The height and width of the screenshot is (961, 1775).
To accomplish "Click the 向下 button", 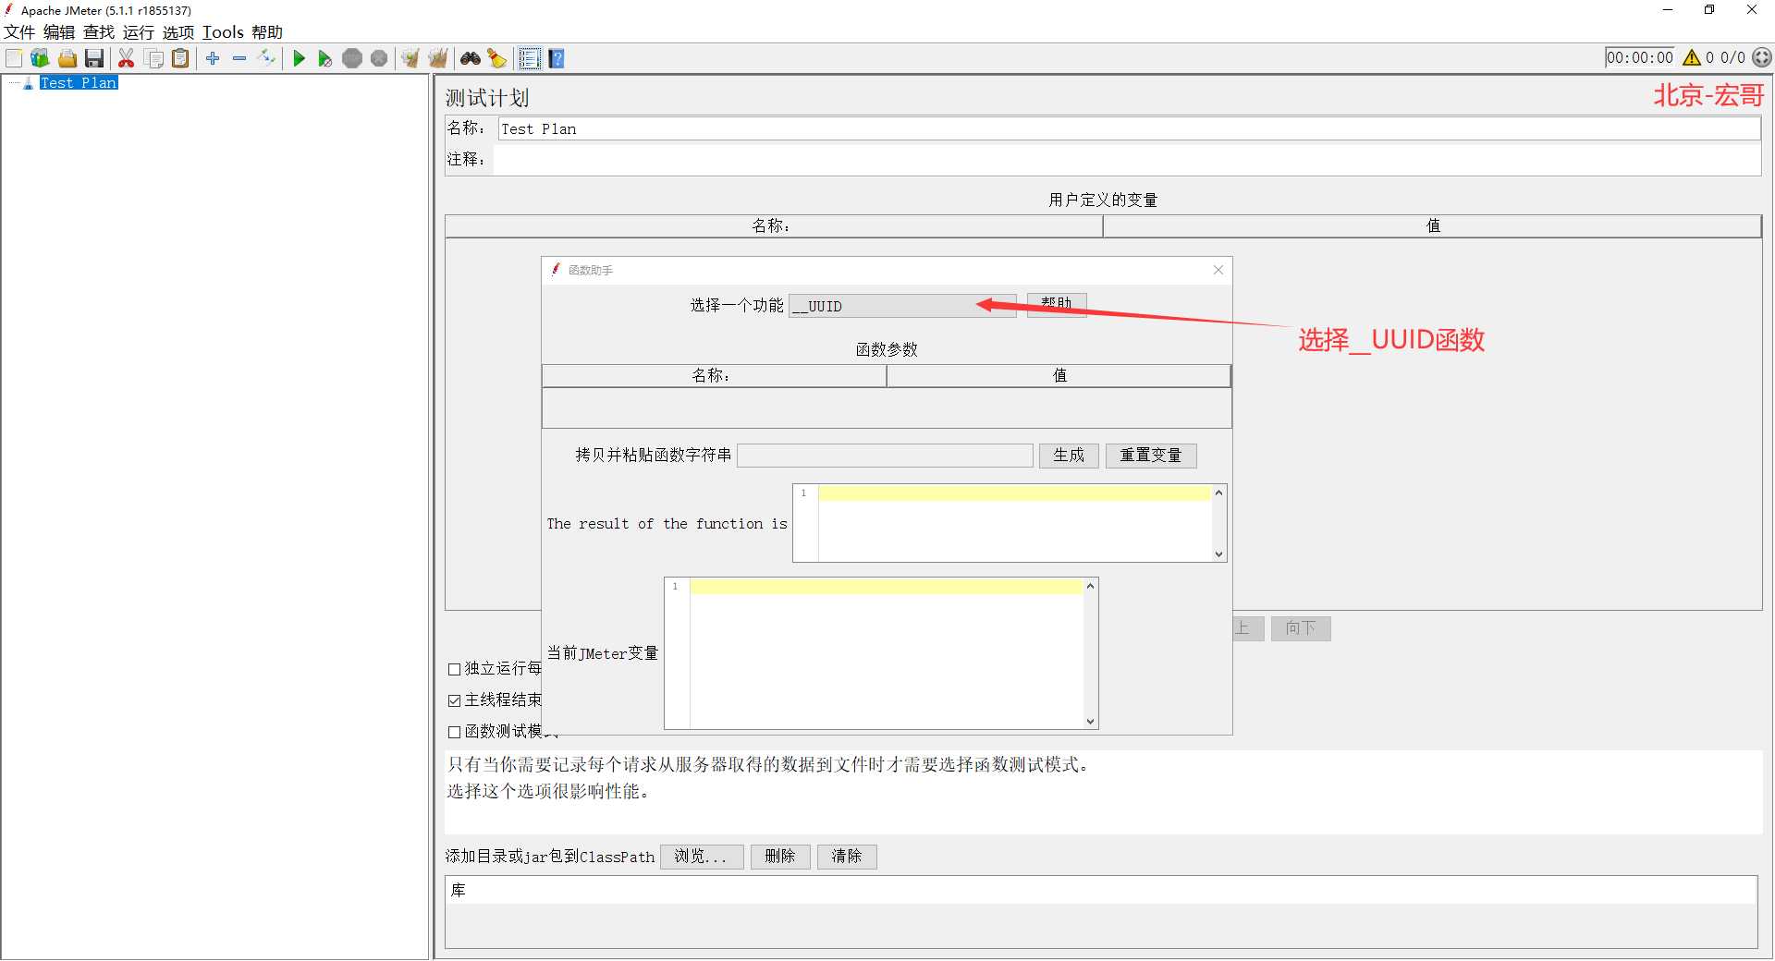I will coord(1301,628).
